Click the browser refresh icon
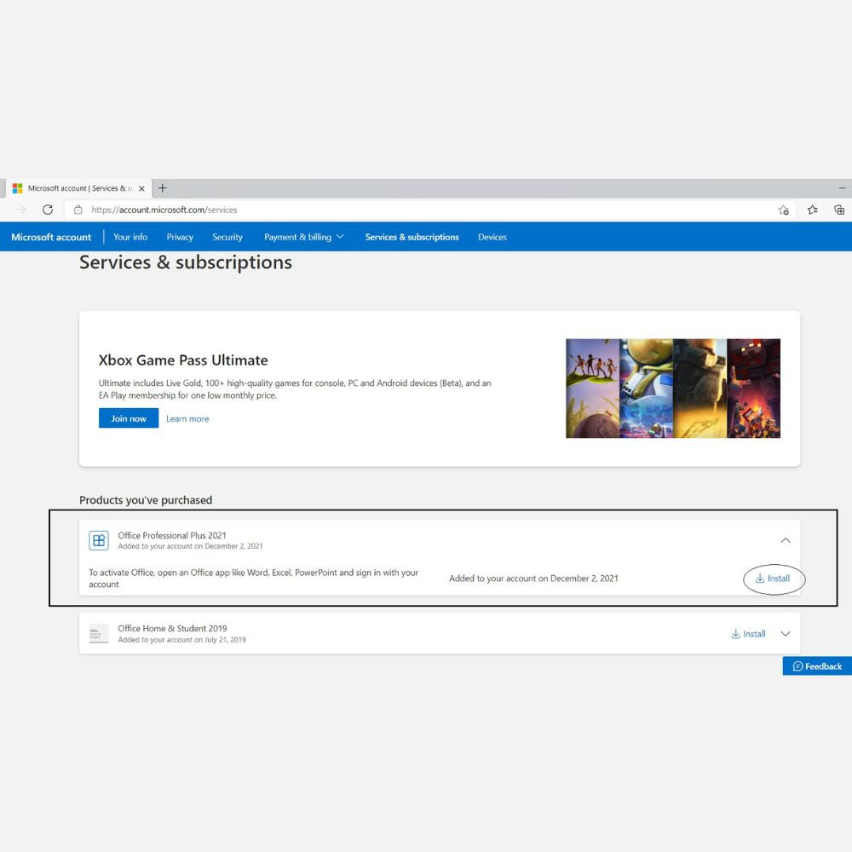The height and width of the screenshot is (852, 852). [48, 210]
